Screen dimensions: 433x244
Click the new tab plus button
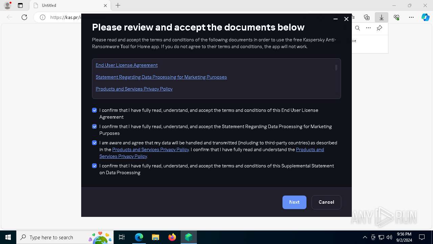118,5
